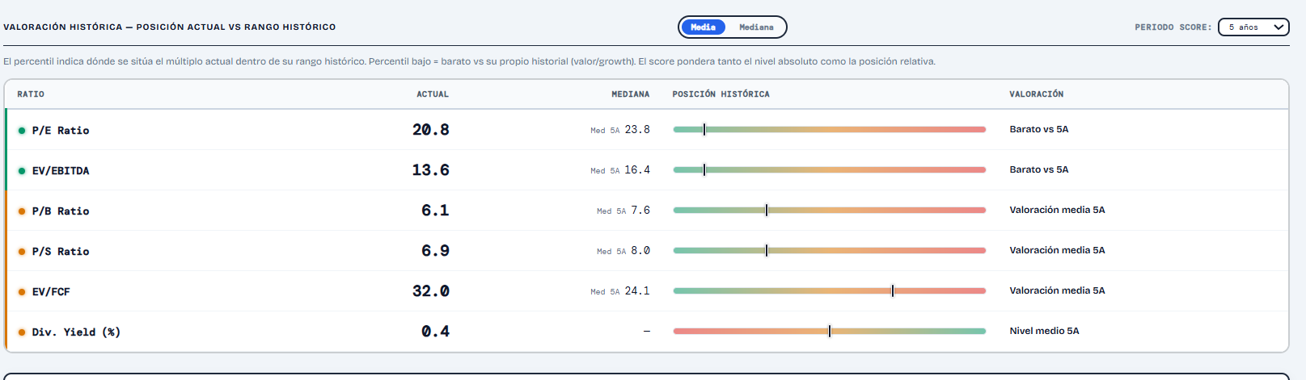This screenshot has width=1306, height=380.
Task: Click Valoración media 5A in P/S Ratio row
Action: [1057, 250]
